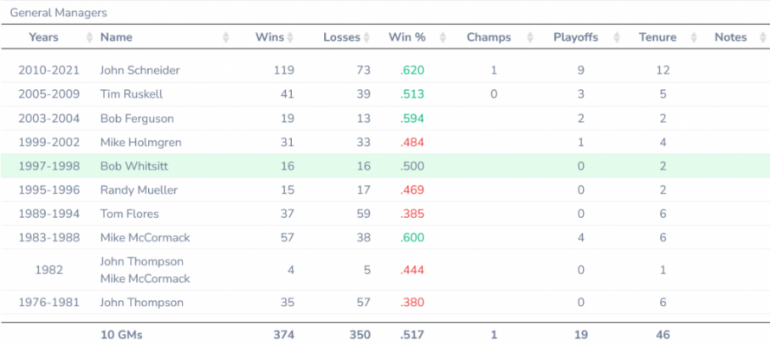Select Mike Holmgren's name
770x346 pixels.
click(140, 142)
